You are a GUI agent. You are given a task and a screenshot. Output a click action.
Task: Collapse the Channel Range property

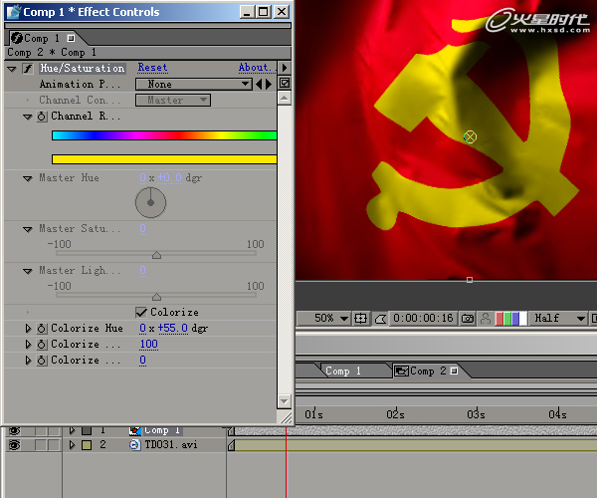pyautogui.click(x=28, y=117)
